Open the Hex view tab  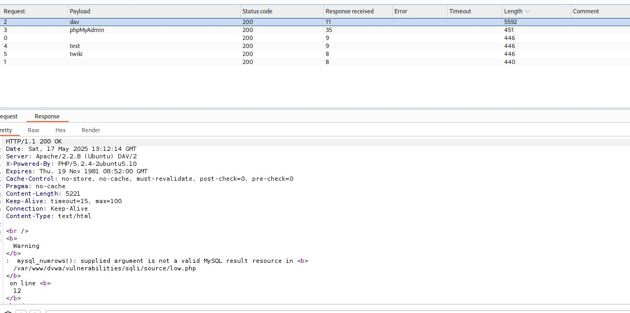[x=60, y=130]
